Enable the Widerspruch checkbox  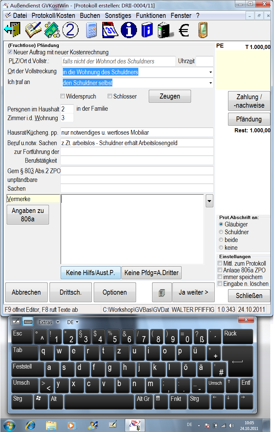click(x=62, y=97)
